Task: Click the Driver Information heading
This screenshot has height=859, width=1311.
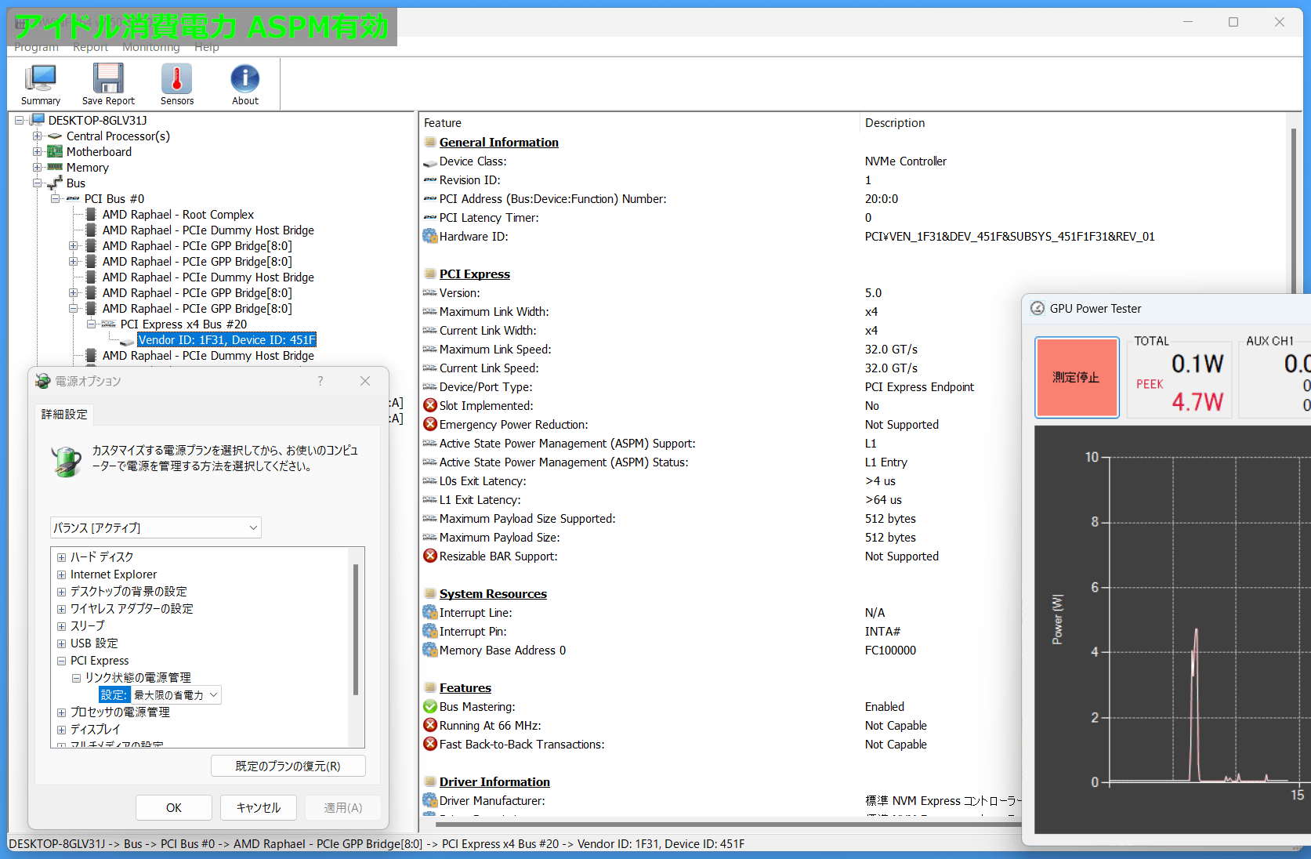Action: click(x=494, y=782)
